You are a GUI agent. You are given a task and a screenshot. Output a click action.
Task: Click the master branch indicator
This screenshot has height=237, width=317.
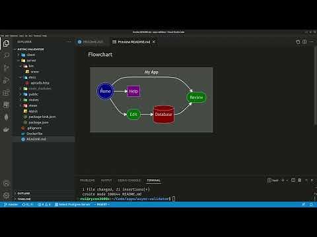point(11,204)
